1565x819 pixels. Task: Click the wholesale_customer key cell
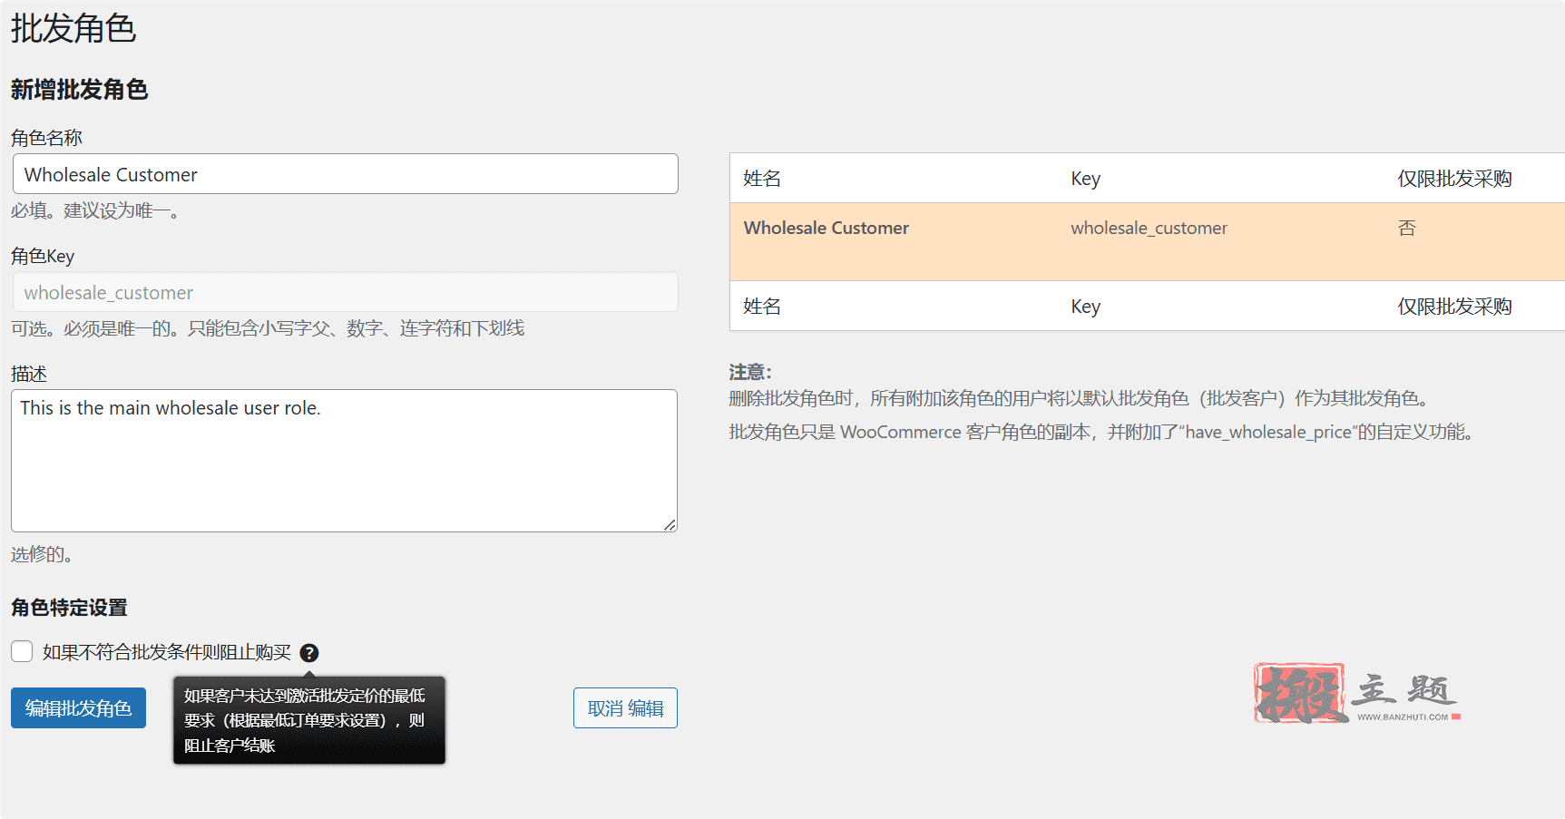pos(1149,228)
